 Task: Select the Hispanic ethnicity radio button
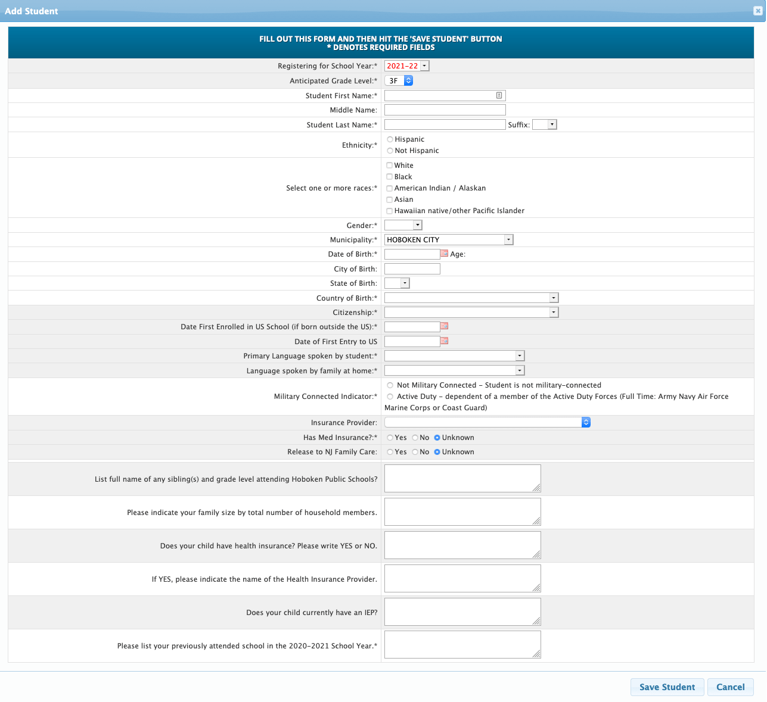[390, 139]
